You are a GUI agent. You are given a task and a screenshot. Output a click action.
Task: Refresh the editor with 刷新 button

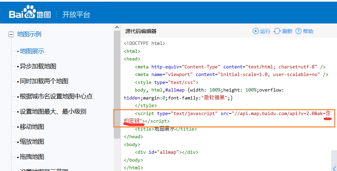coord(283,31)
